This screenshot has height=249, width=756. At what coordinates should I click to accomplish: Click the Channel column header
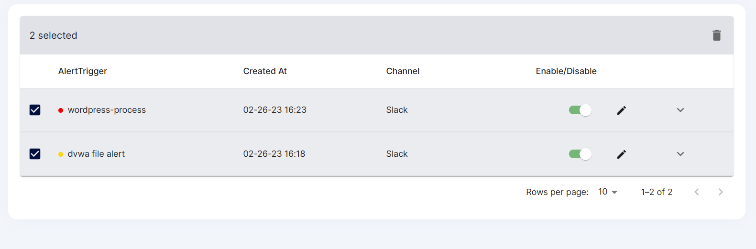pyautogui.click(x=403, y=71)
